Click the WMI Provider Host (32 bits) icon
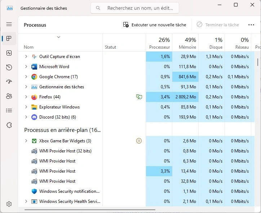This screenshot has height=213, width=261. [x=34, y=151]
